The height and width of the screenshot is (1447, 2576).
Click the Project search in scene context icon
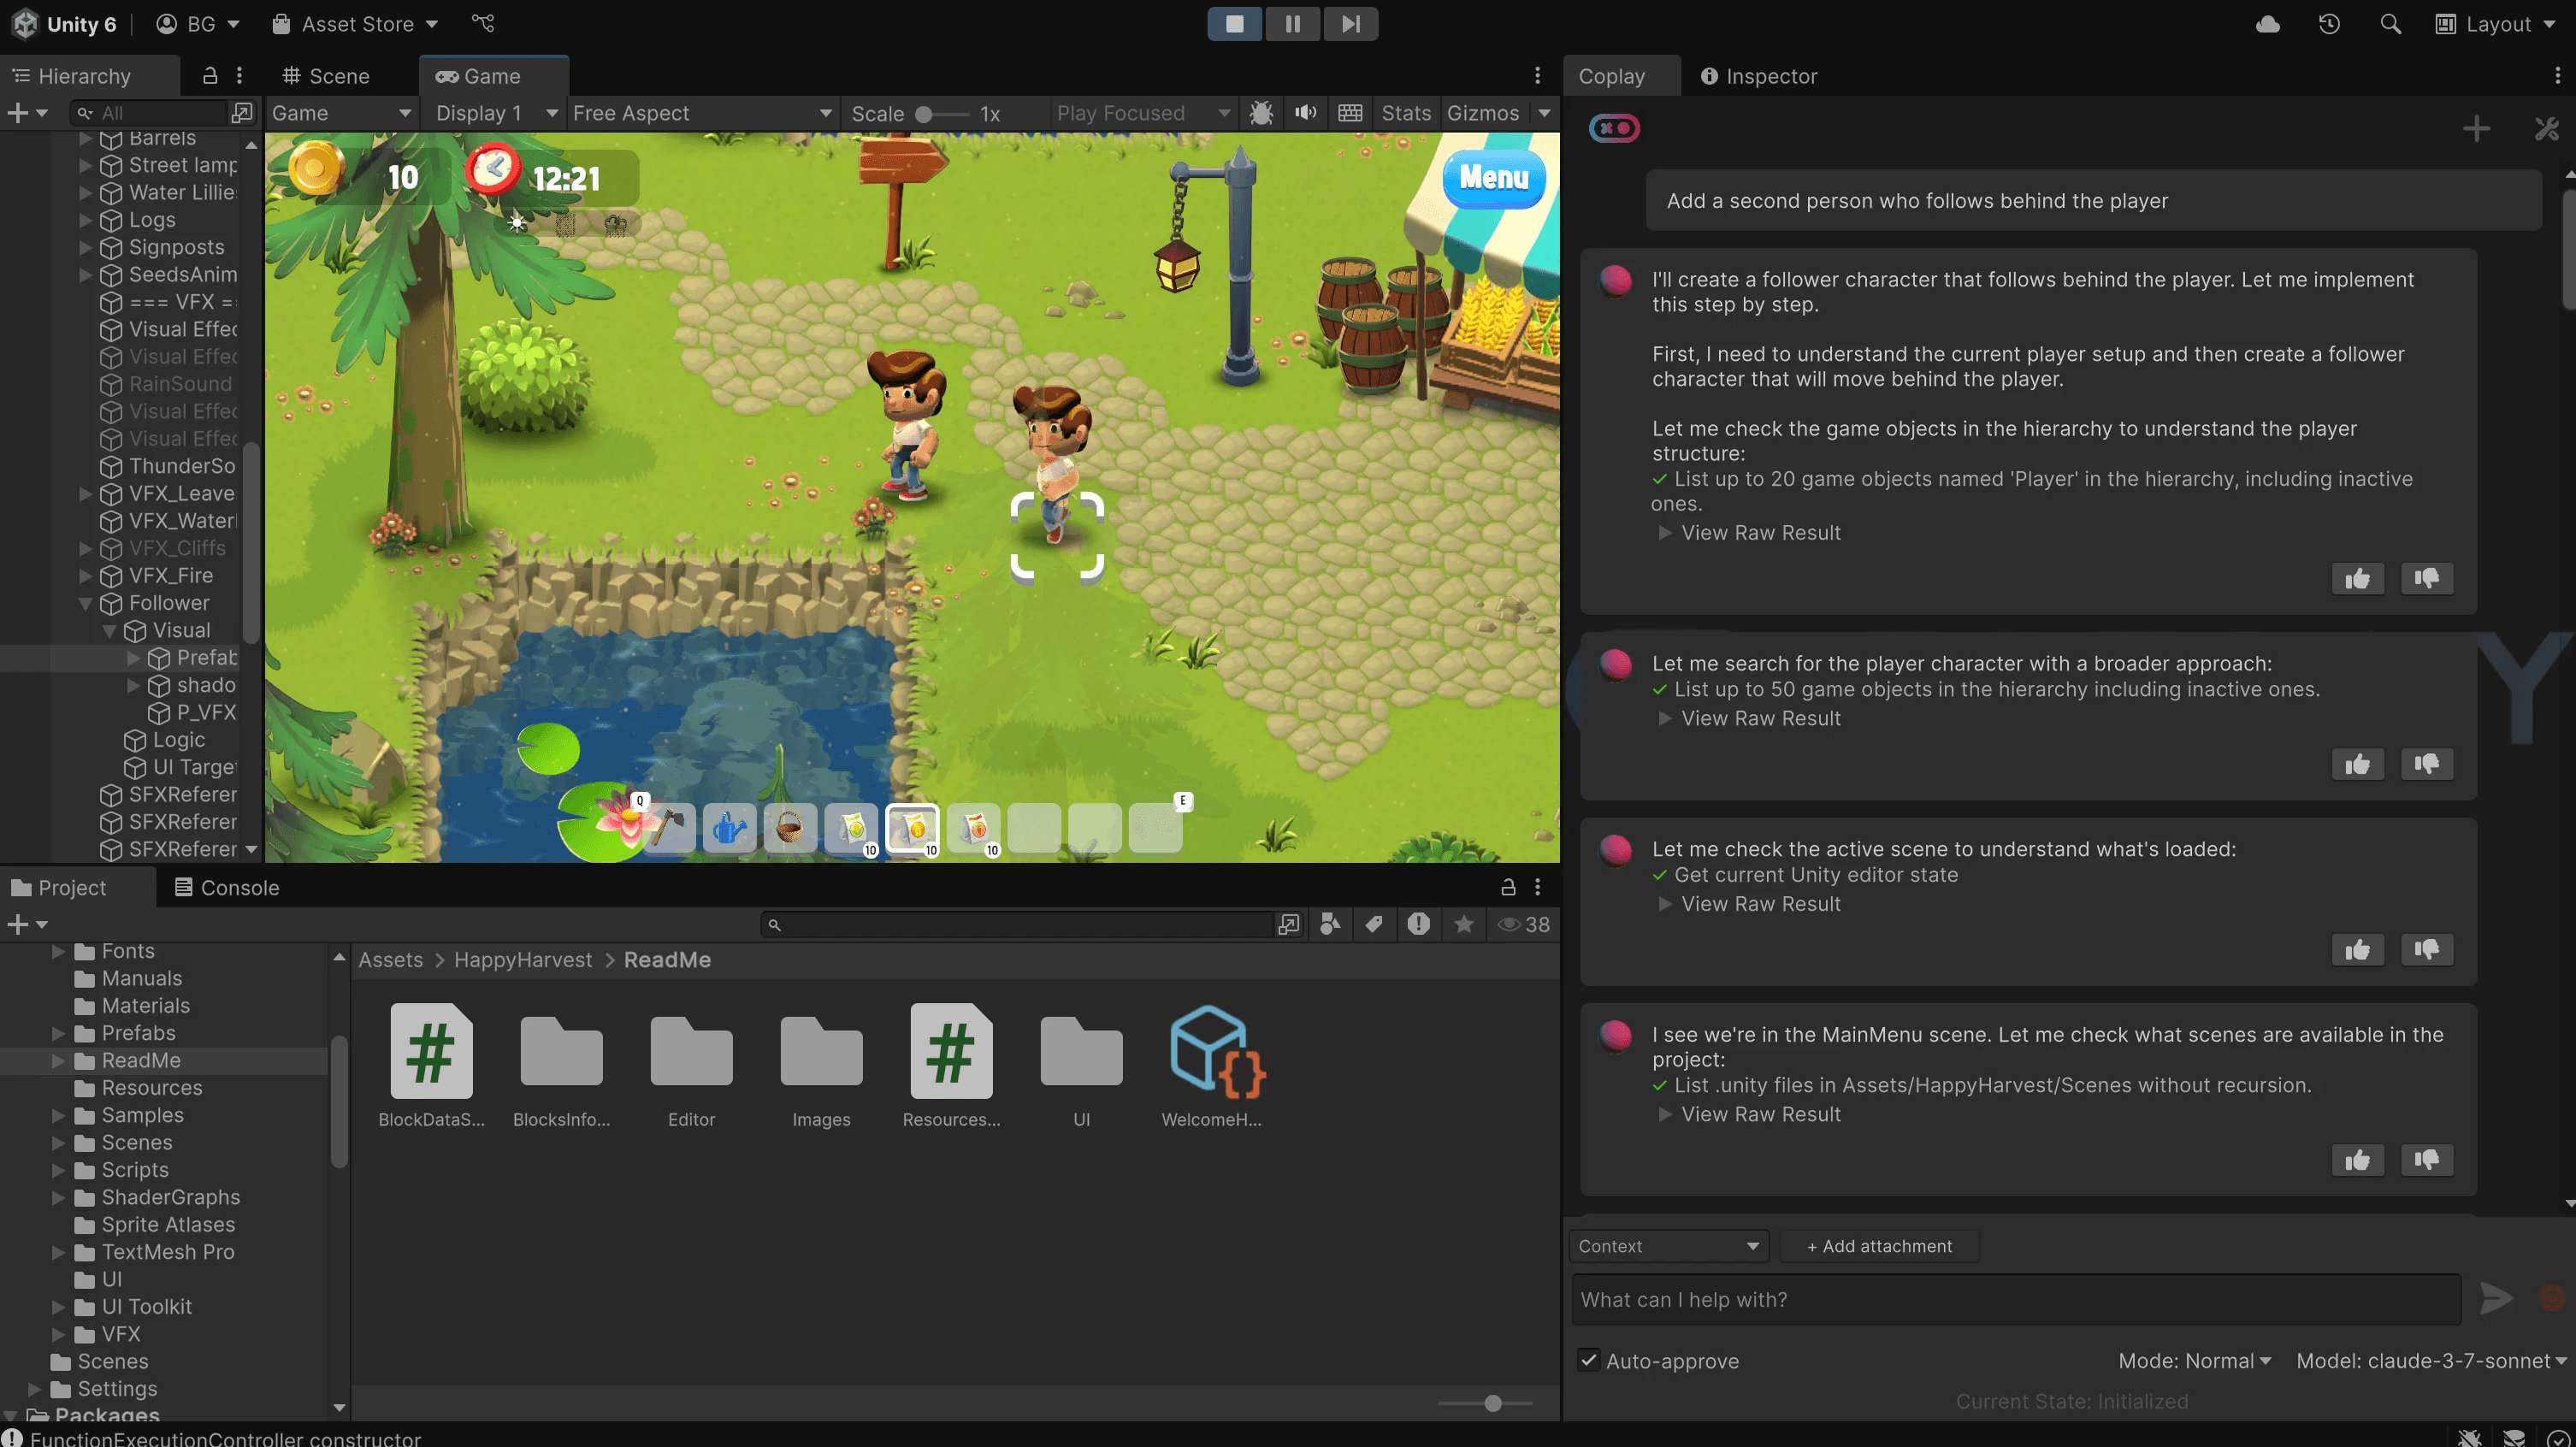point(1288,924)
